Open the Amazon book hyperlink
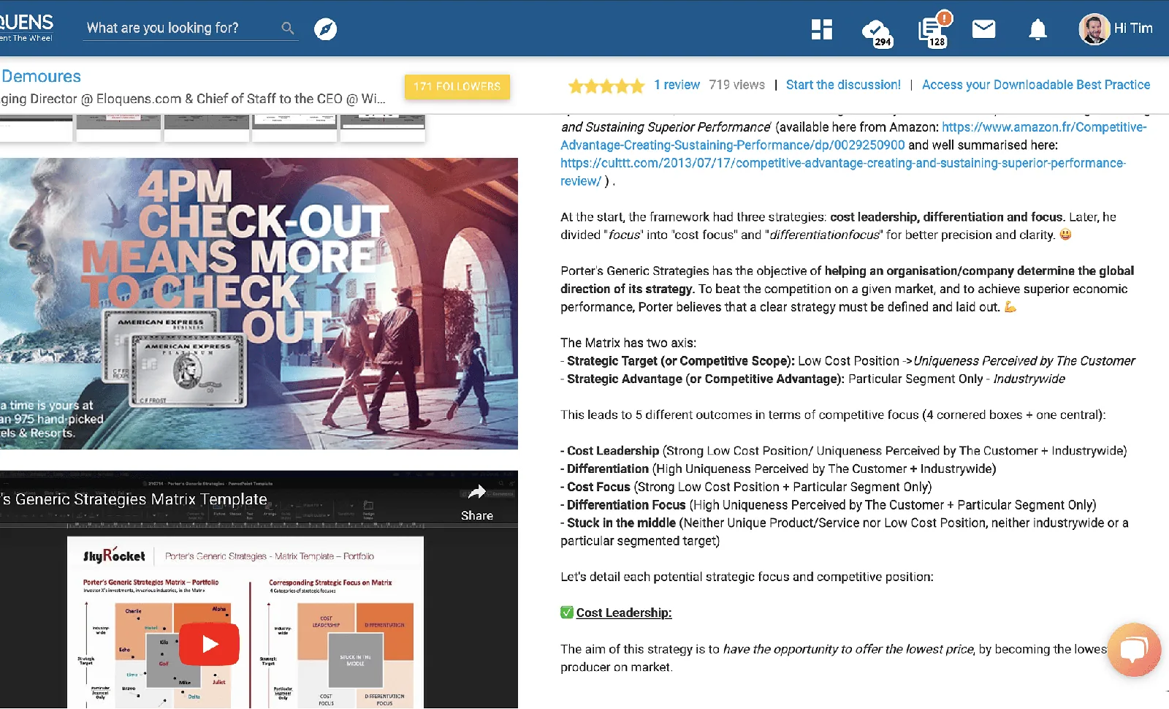 tap(853, 136)
